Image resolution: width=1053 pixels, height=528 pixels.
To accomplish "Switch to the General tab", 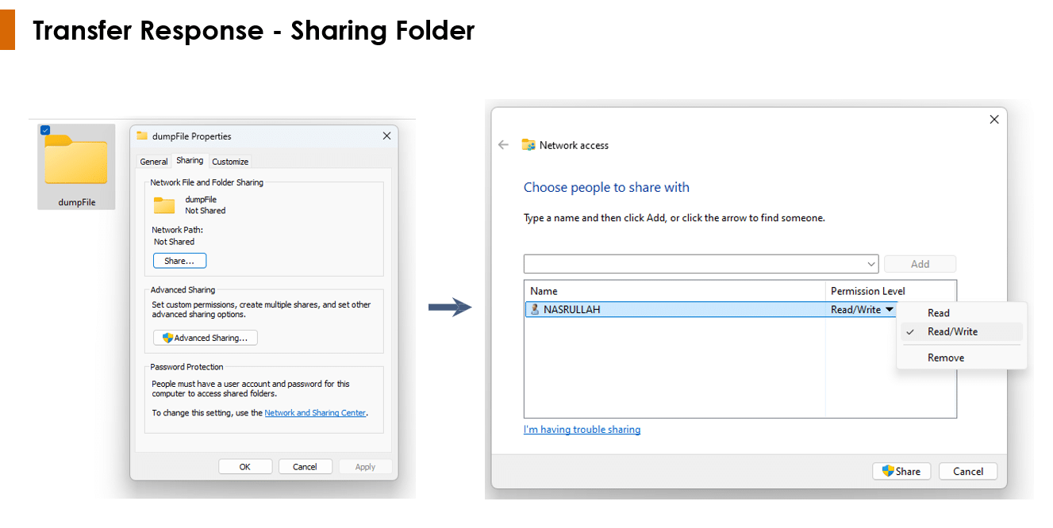I will coord(154,161).
